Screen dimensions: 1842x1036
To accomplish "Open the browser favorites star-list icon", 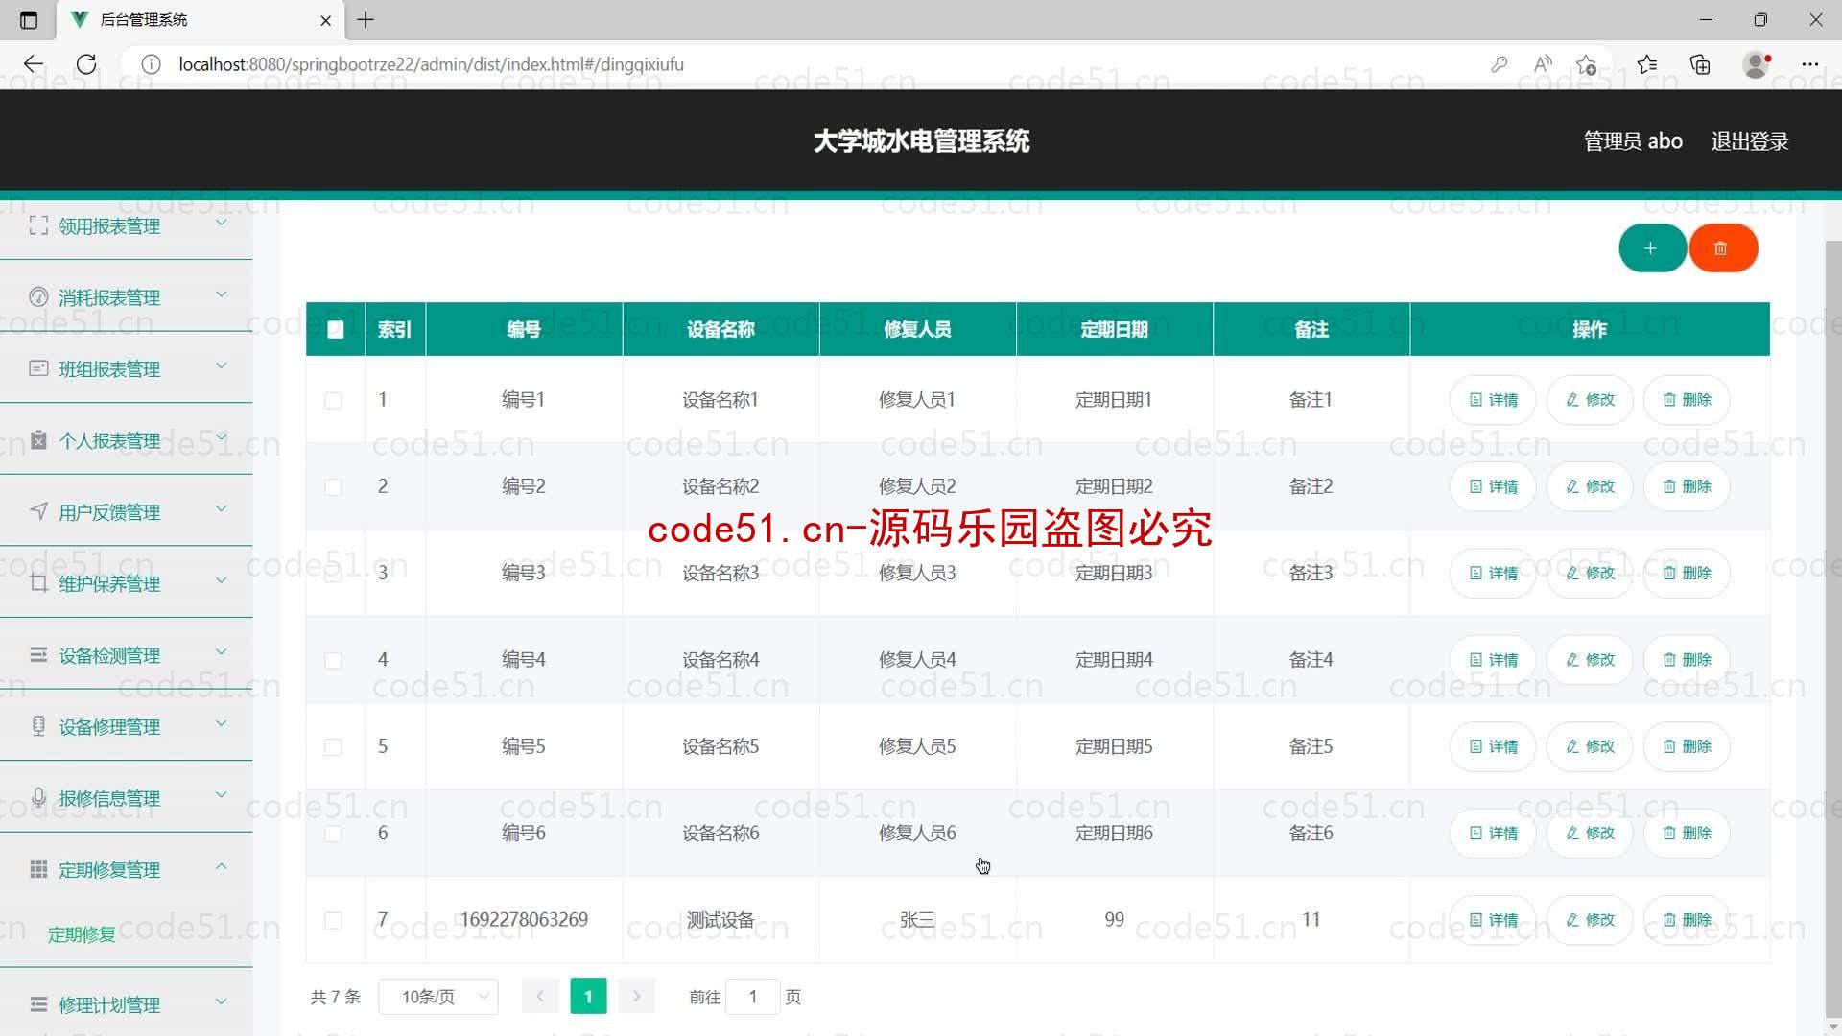I will pyautogui.click(x=1647, y=64).
